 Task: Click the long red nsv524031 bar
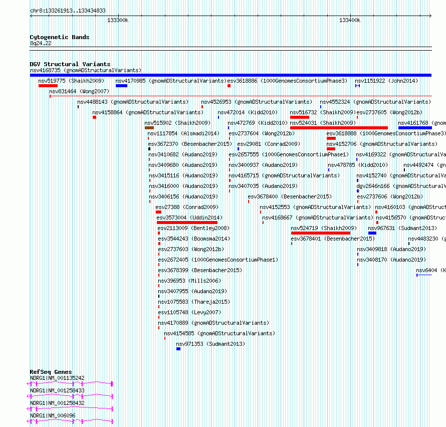click(x=339, y=128)
